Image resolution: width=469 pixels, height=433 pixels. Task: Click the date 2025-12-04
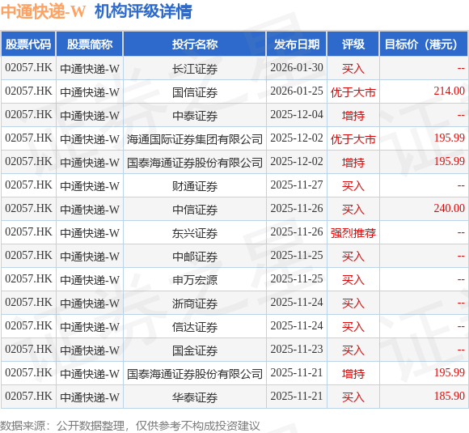tap(297, 114)
